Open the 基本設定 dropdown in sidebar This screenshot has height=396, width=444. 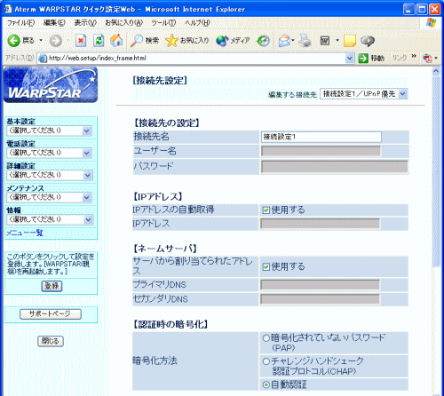[x=50, y=131]
